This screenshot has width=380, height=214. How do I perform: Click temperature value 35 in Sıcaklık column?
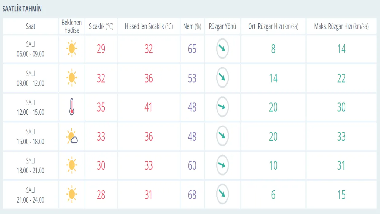(x=101, y=107)
